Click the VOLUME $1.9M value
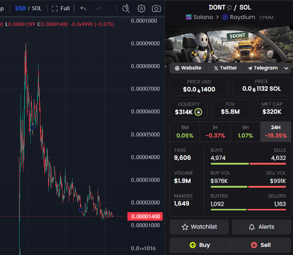The height and width of the screenshot is (255, 293). coord(182,181)
